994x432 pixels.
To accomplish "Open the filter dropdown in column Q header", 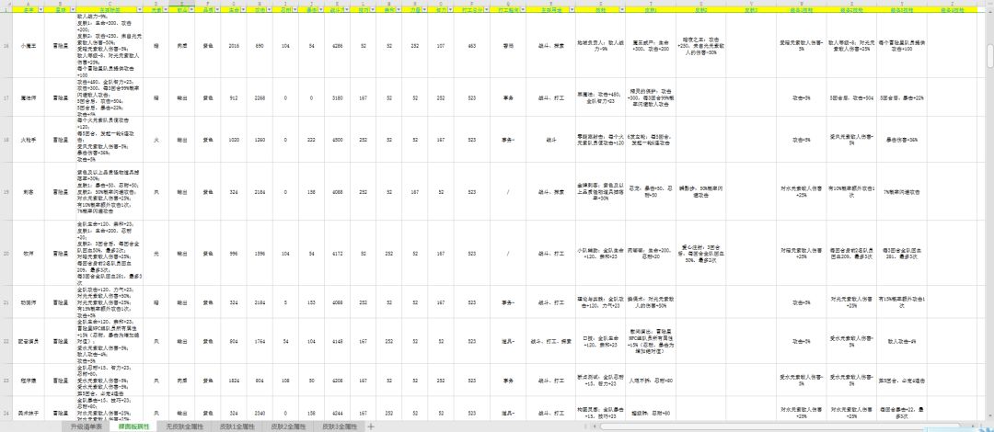I will (523, 11).
